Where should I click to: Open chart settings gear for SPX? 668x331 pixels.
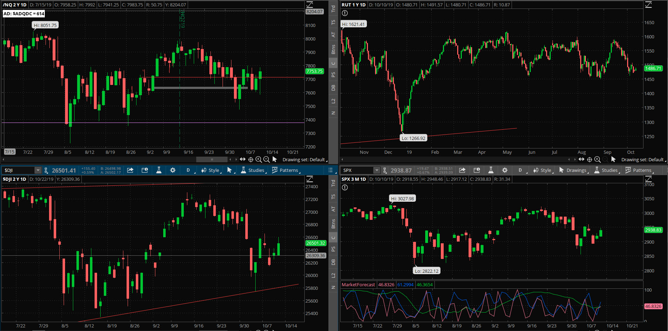[x=505, y=170]
